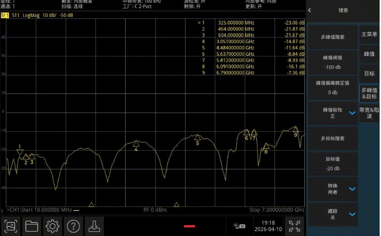Click the download save icon

tap(94, 226)
